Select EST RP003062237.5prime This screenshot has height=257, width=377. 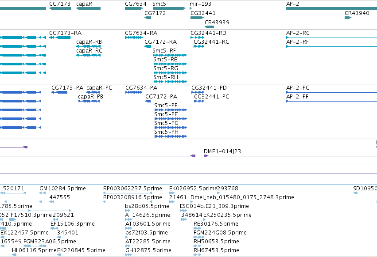[x=128, y=193]
